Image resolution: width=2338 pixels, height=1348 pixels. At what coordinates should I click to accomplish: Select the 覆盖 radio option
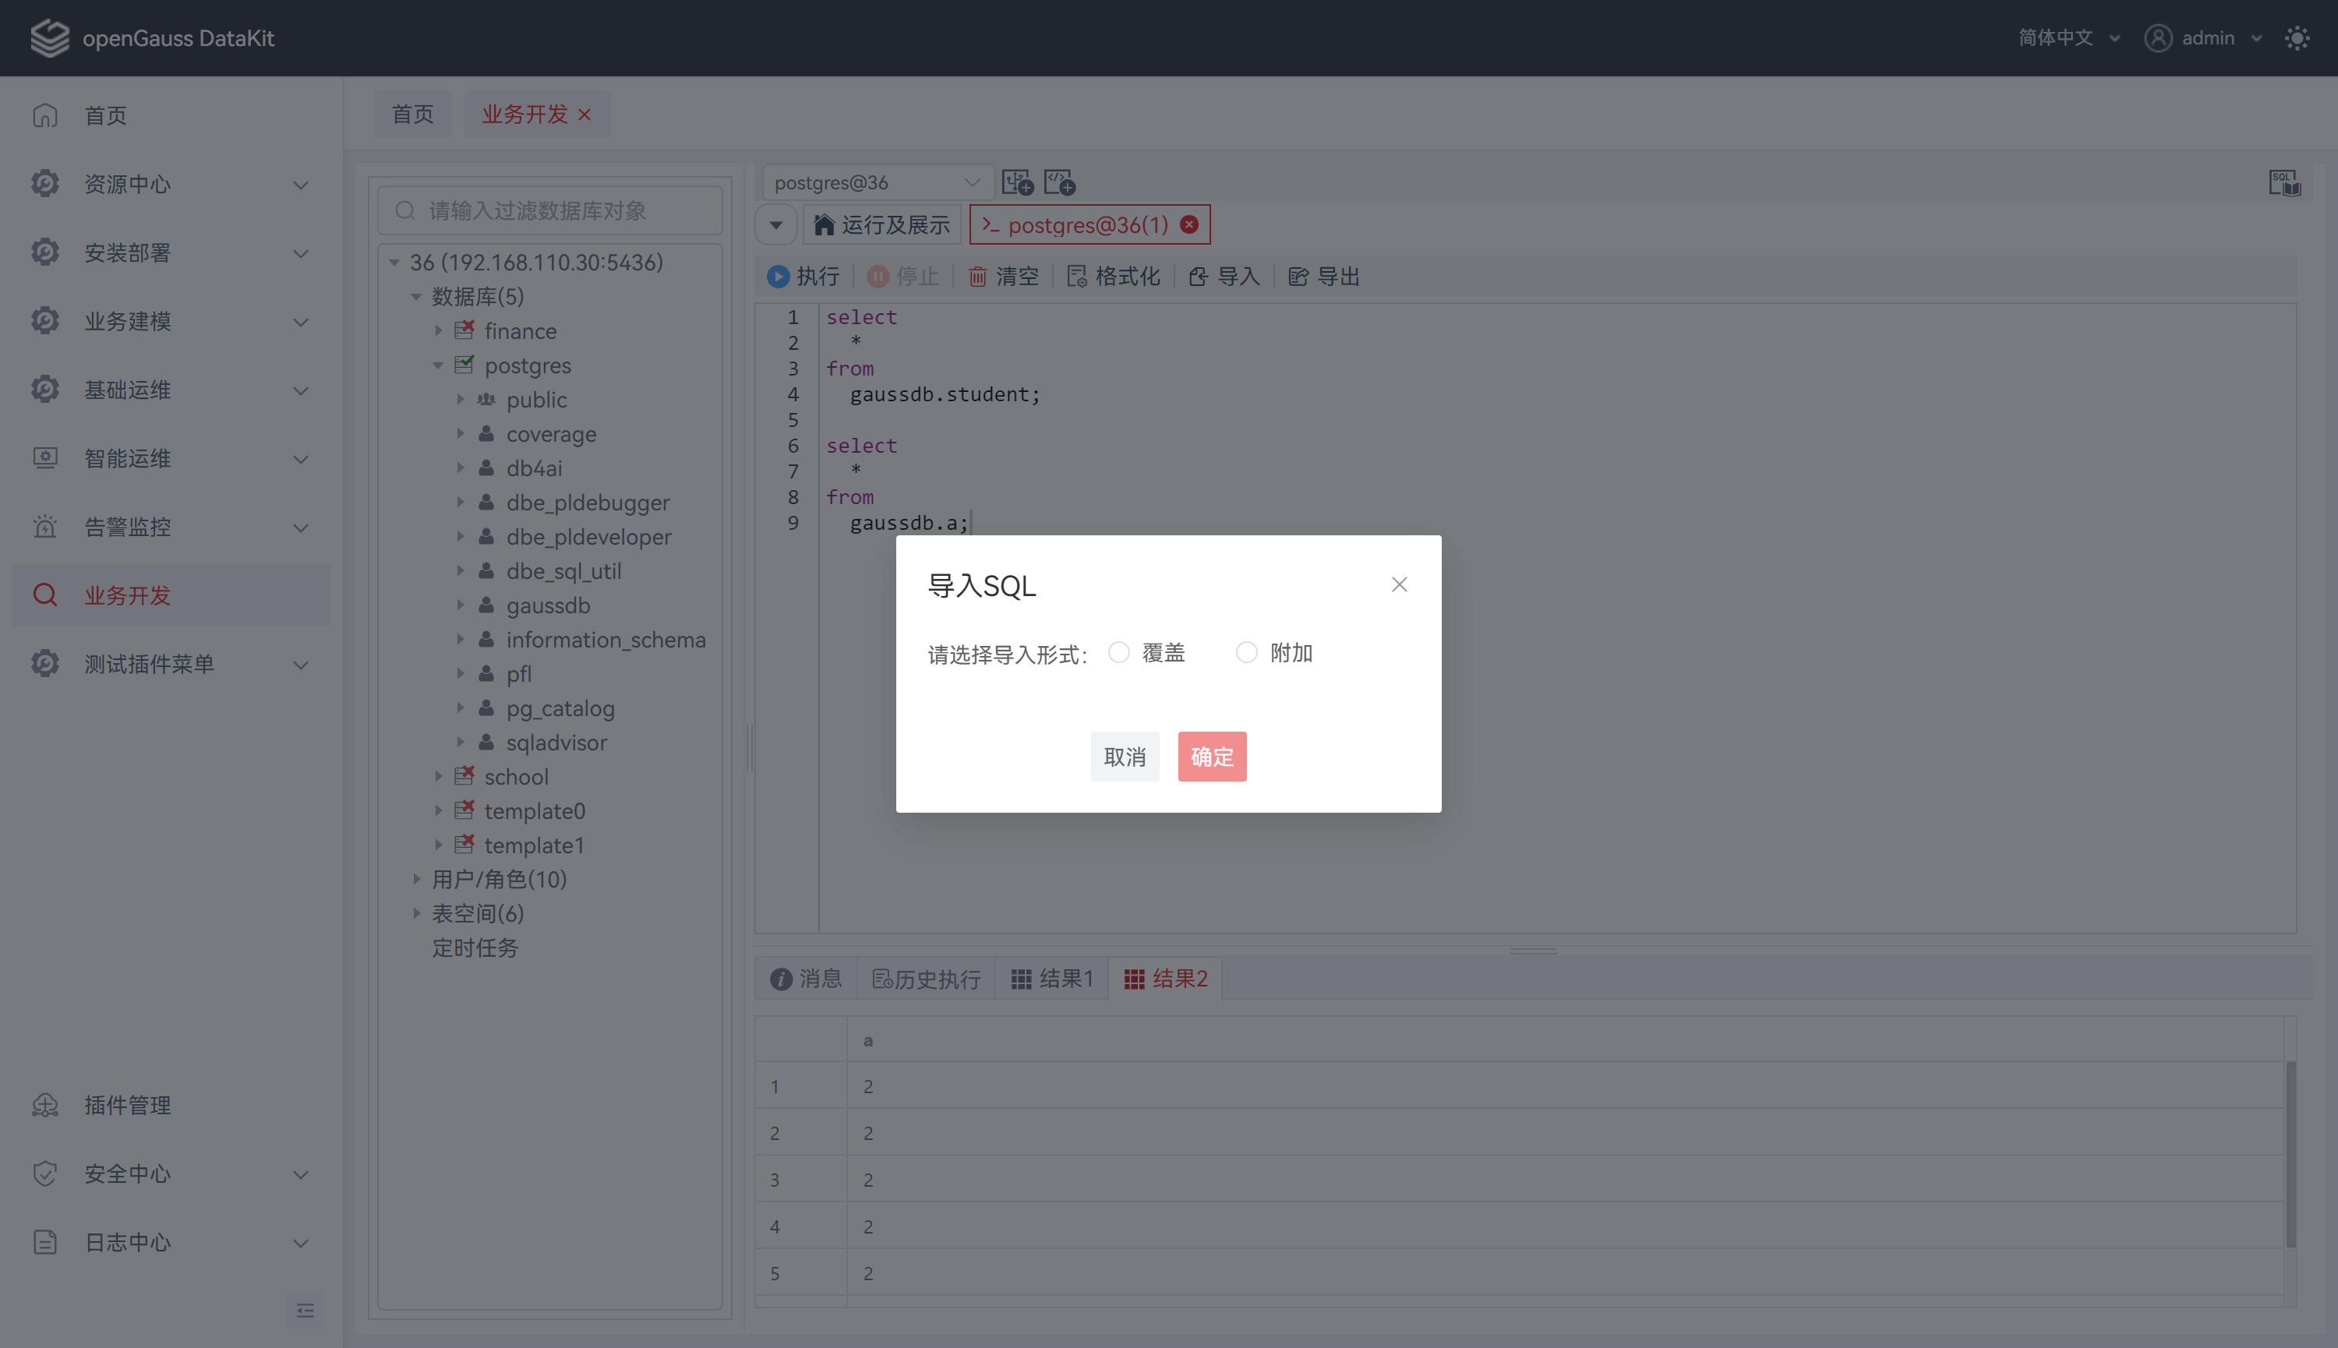pos(1118,651)
